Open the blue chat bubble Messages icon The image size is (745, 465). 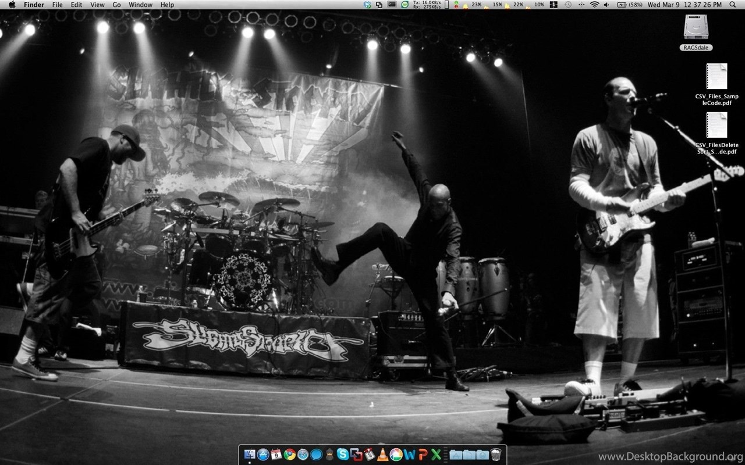point(316,455)
